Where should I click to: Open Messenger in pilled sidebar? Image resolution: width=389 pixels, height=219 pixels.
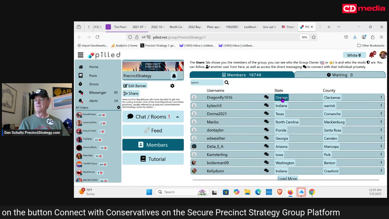coord(98,92)
